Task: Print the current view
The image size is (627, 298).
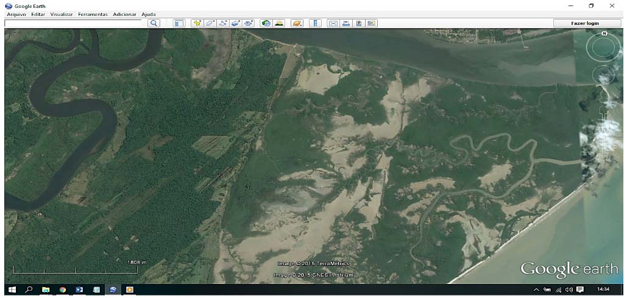Action: coord(346,23)
